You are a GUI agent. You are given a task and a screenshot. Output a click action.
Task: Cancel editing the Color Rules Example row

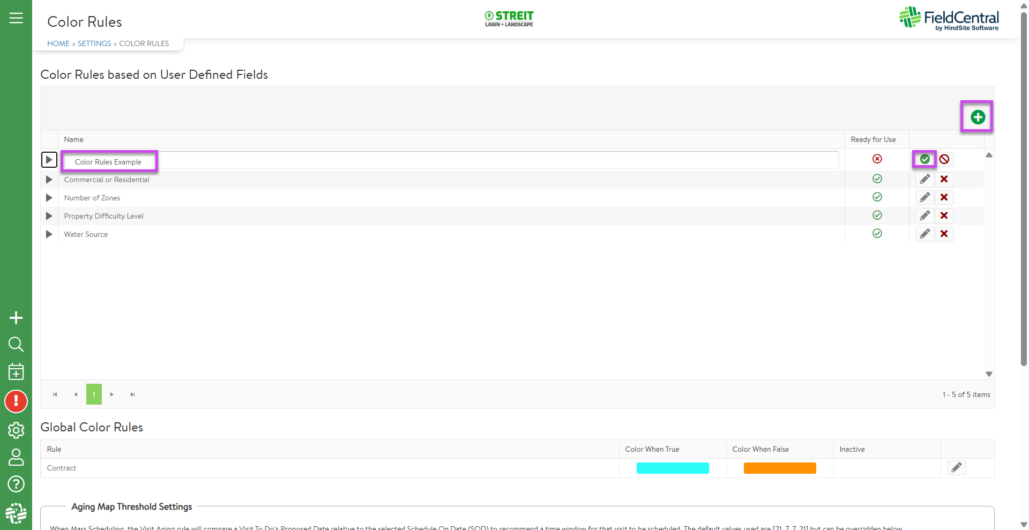[944, 159]
